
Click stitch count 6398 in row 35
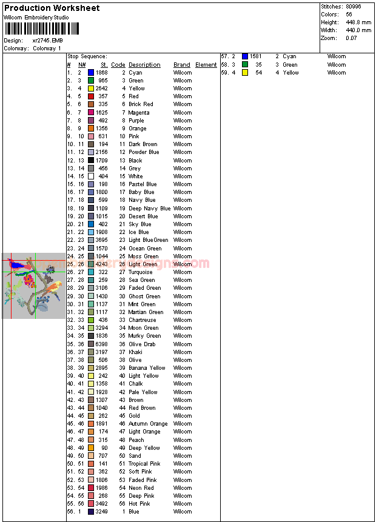click(x=101, y=344)
